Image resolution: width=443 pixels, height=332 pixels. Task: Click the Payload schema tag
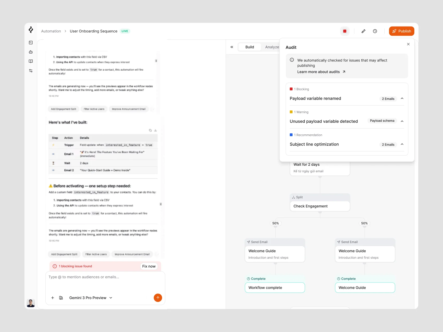point(382,121)
